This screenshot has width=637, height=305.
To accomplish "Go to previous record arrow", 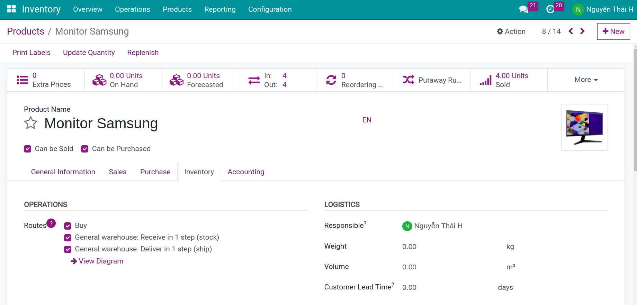I will (571, 31).
